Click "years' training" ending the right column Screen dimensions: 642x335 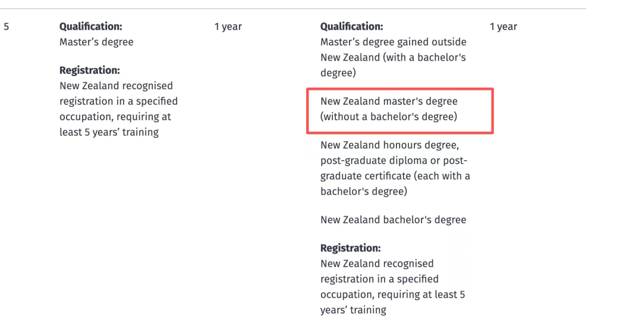pyautogui.click(x=353, y=310)
